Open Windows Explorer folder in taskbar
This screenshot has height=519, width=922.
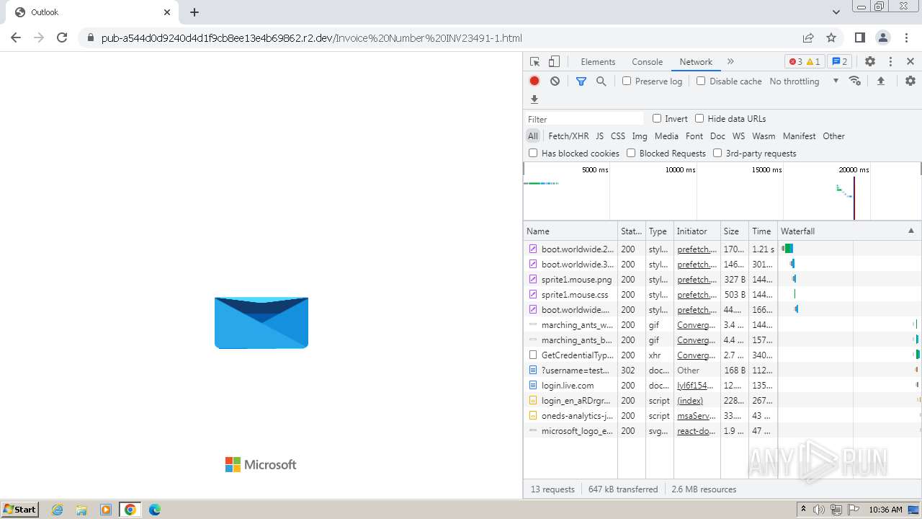coord(81,510)
